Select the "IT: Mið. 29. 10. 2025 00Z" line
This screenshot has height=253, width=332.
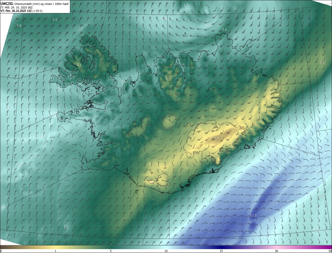pyautogui.click(x=17, y=7)
